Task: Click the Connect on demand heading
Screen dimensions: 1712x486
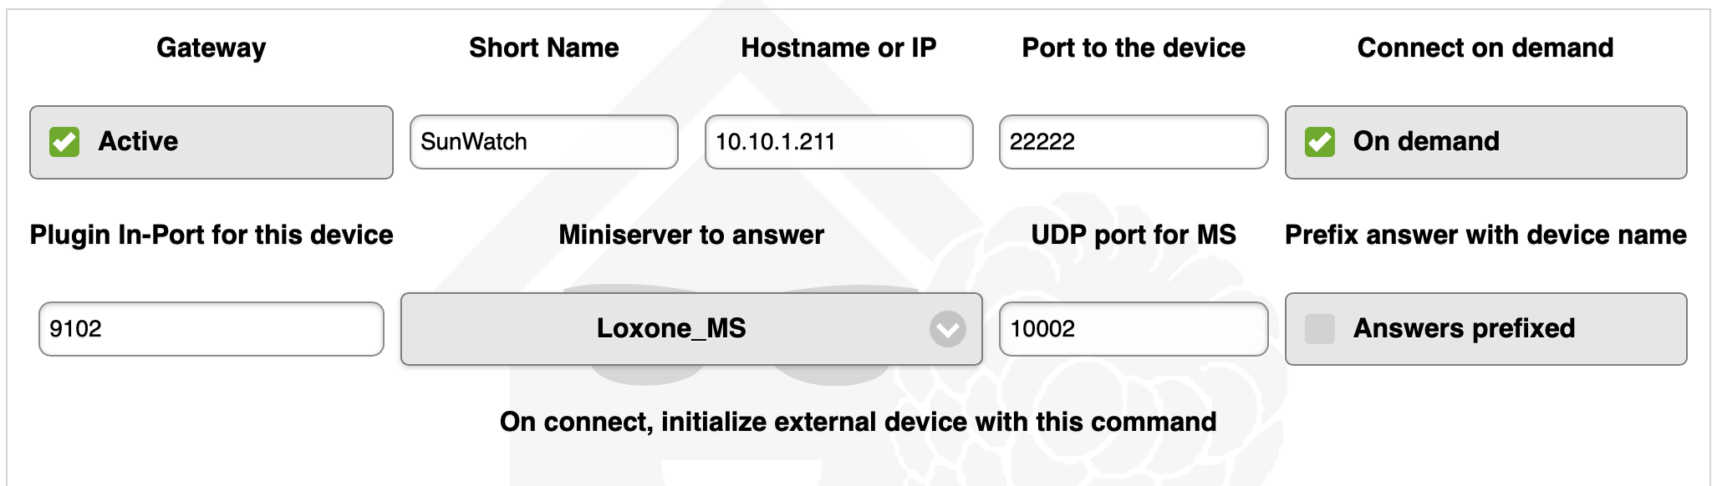Action: 1485,48
